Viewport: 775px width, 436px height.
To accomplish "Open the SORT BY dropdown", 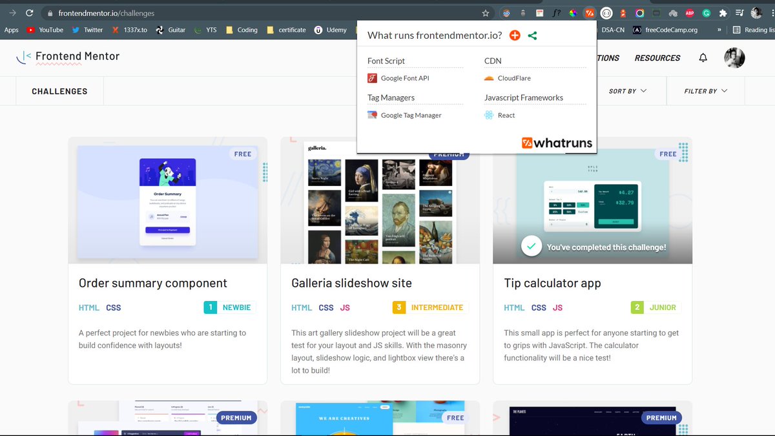I will pyautogui.click(x=628, y=91).
